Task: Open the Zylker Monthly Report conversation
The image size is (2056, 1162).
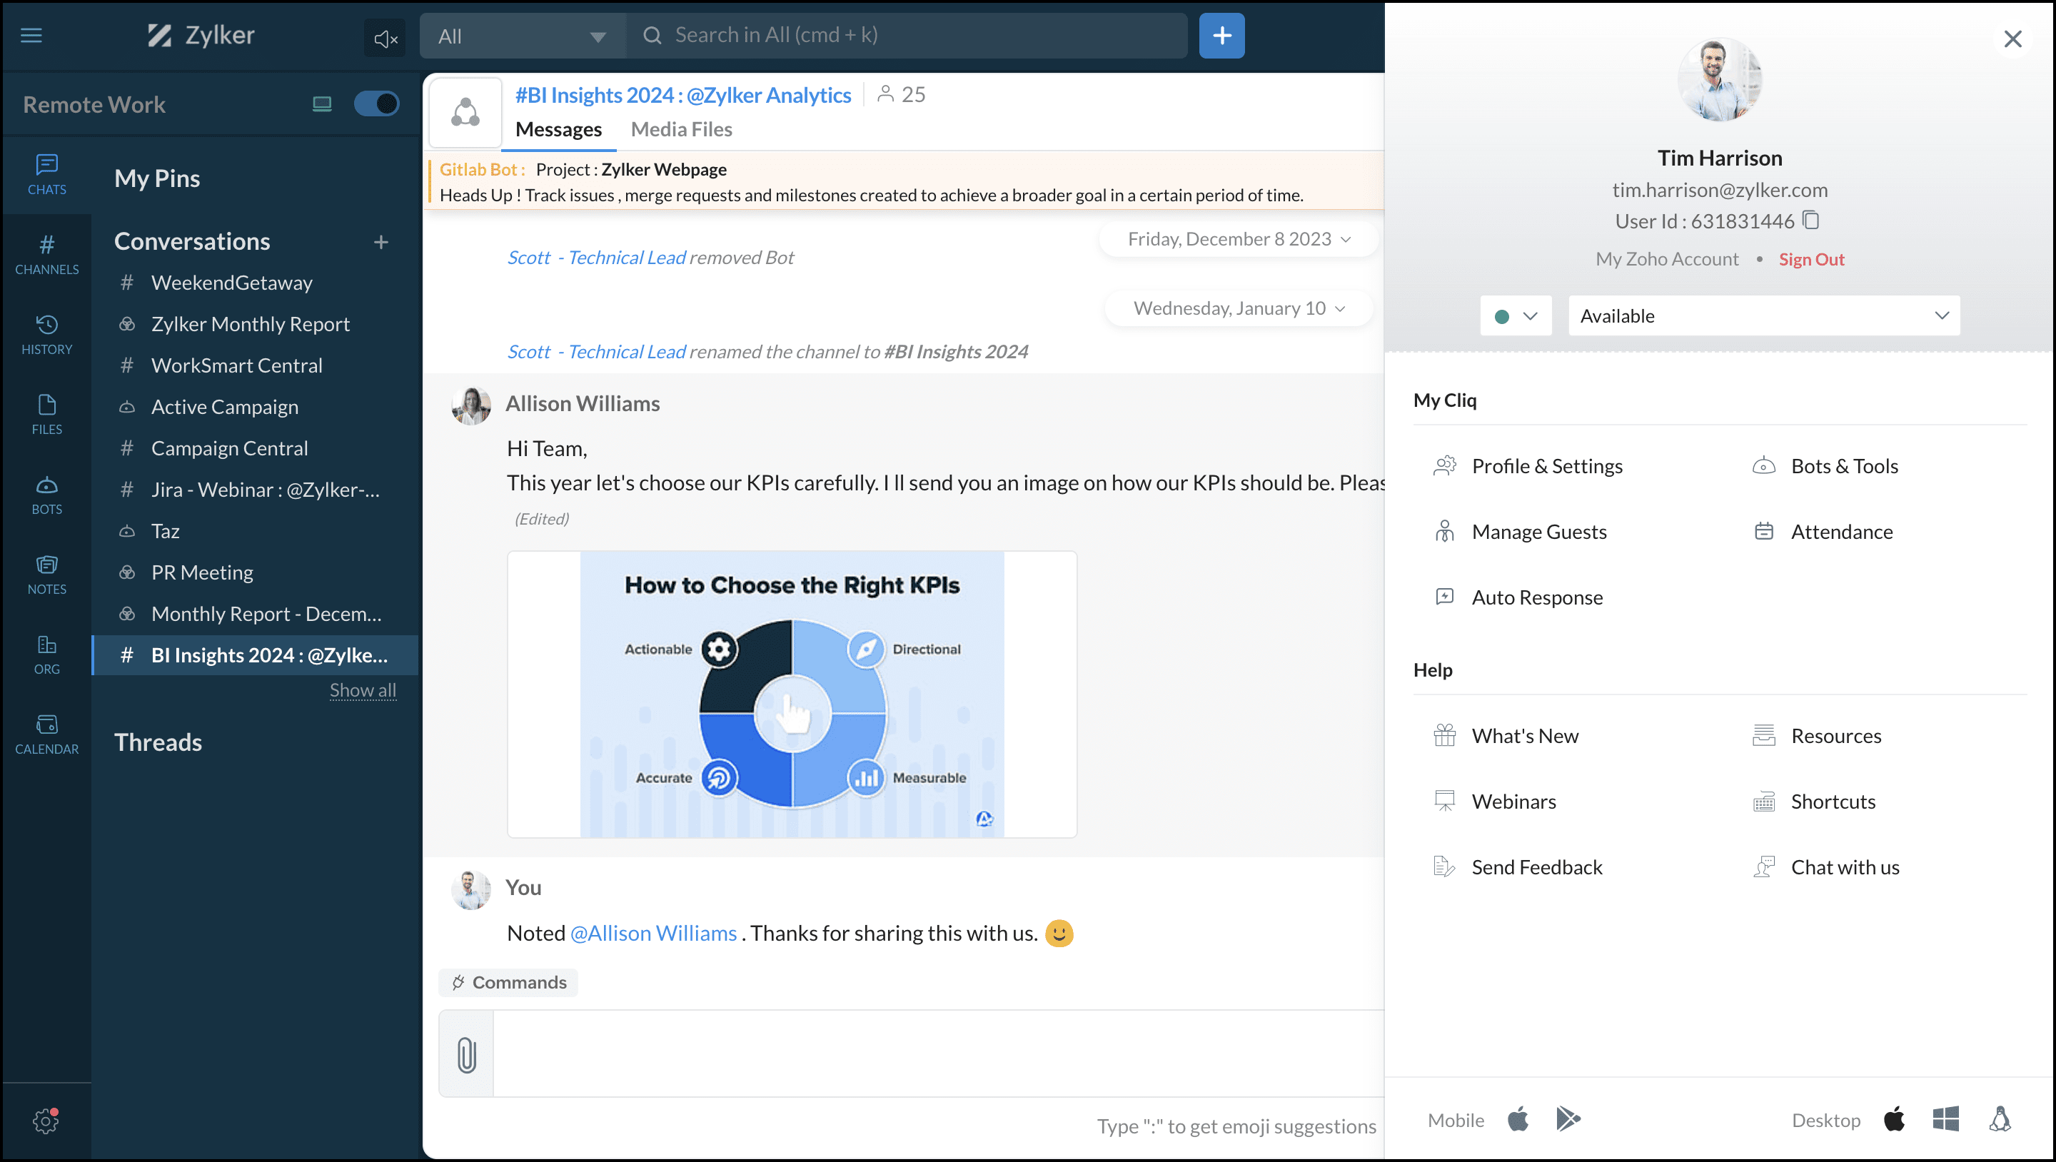Action: pos(256,324)
